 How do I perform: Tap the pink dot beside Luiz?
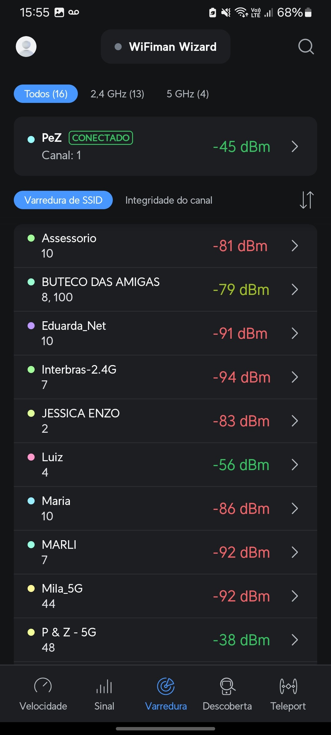[31, 457]
